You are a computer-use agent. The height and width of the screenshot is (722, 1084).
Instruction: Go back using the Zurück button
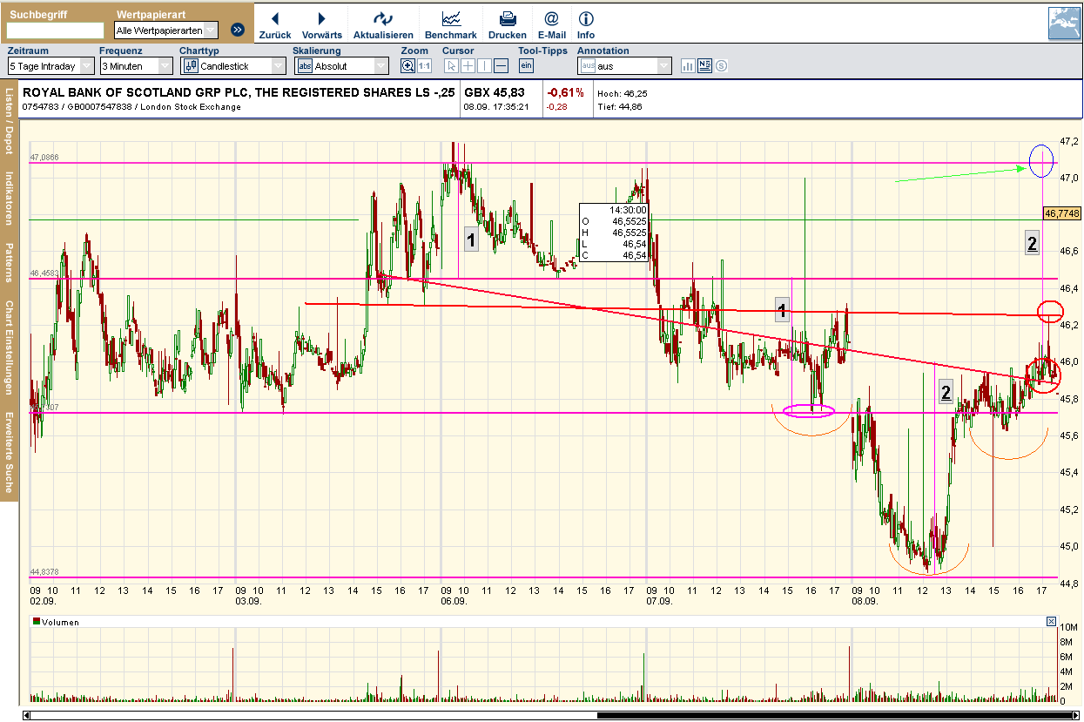274,23
